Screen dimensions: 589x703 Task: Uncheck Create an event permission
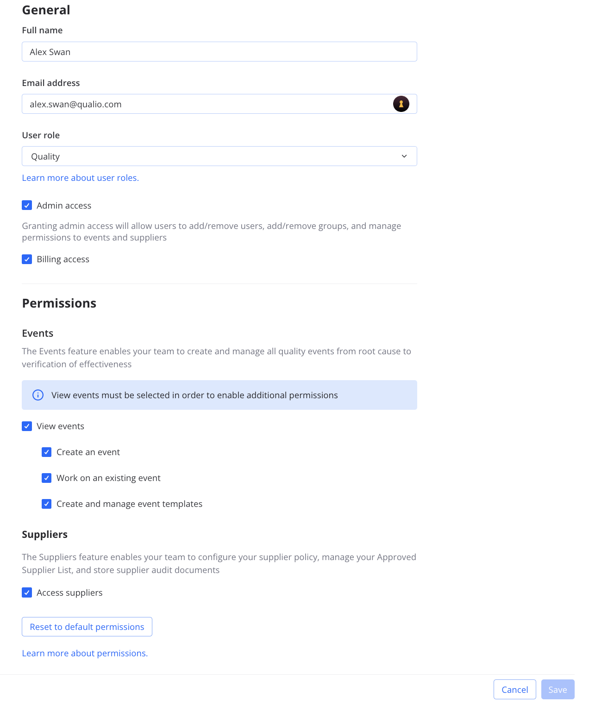point(47,452)
